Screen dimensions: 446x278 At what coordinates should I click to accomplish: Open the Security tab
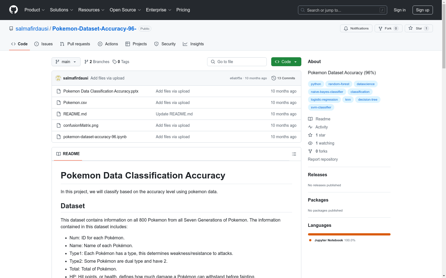(165, 44)
